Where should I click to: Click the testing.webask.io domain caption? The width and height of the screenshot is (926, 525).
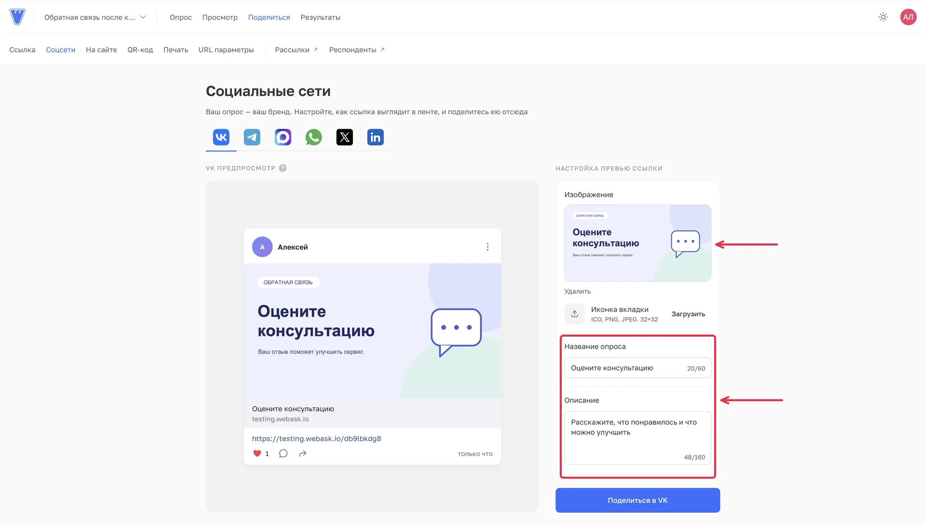(x=280, y=419)
